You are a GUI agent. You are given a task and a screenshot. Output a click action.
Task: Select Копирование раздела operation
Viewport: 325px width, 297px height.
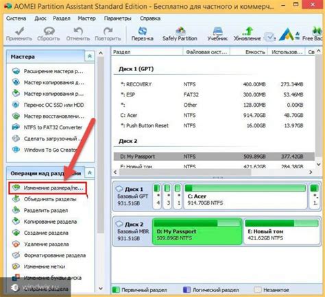click(45, 222)
